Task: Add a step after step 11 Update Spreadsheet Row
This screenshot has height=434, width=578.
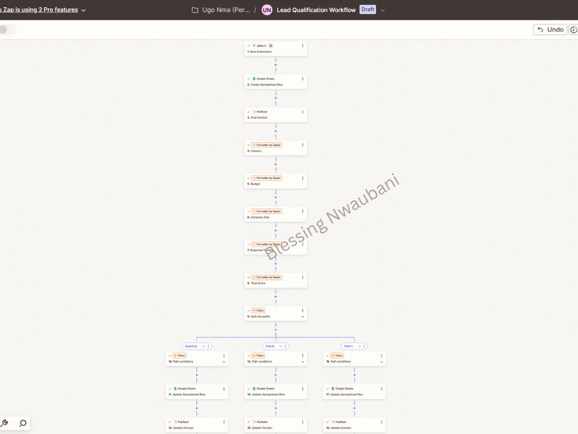Action: coord(197,408)
